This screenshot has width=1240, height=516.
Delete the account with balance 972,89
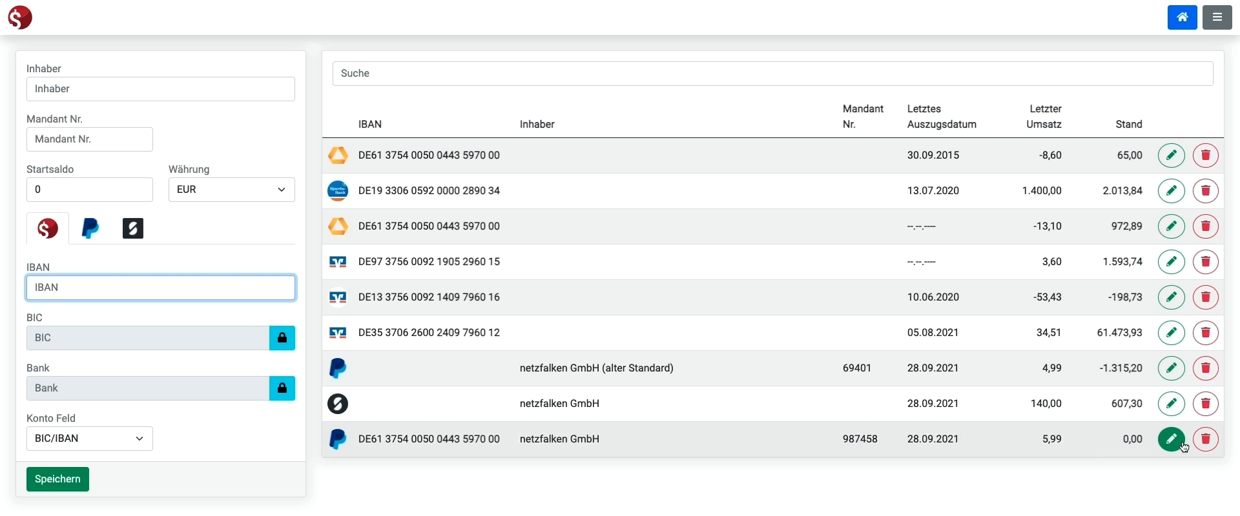tap(1206, 226)
